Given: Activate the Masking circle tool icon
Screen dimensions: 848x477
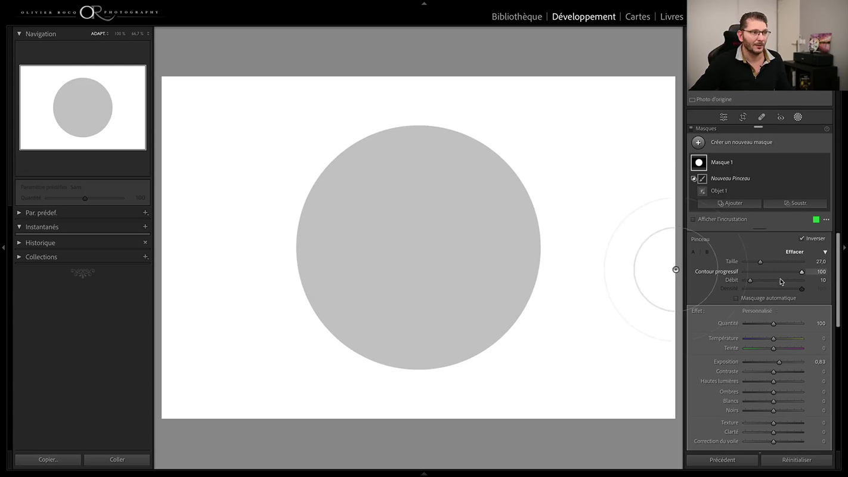Looking at the screenshot, I should click(798, 117).
